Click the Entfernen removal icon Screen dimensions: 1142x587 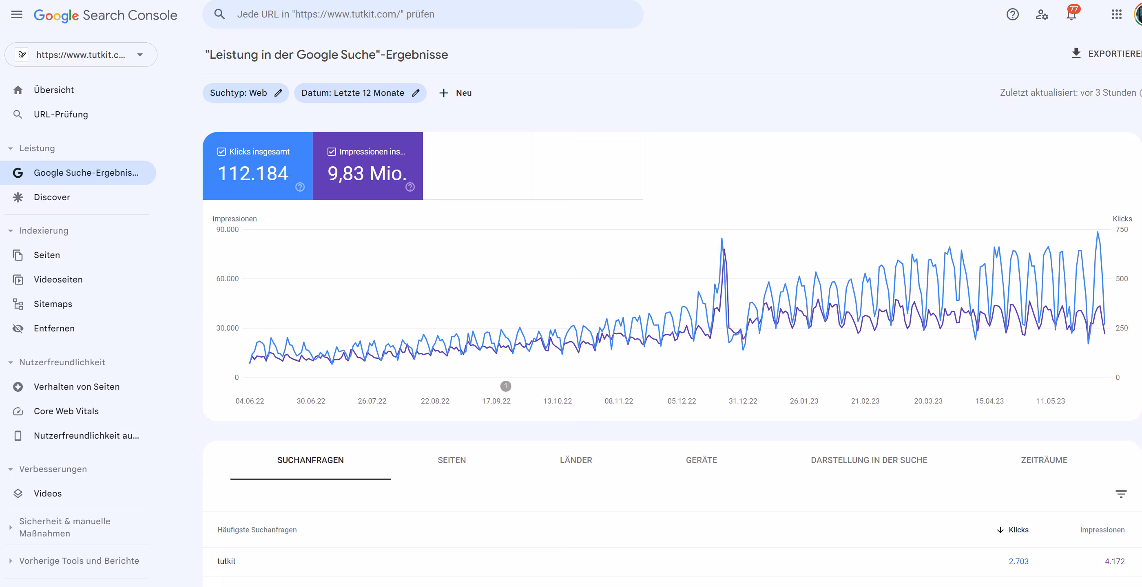[18, 328]
